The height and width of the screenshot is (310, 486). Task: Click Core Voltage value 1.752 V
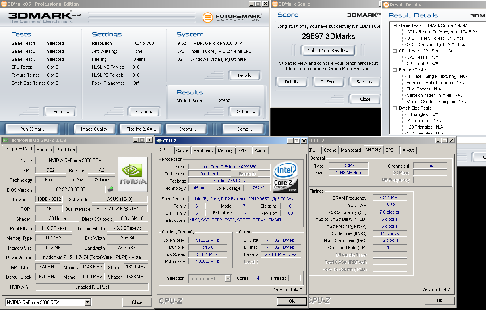[x=256, y=188]
